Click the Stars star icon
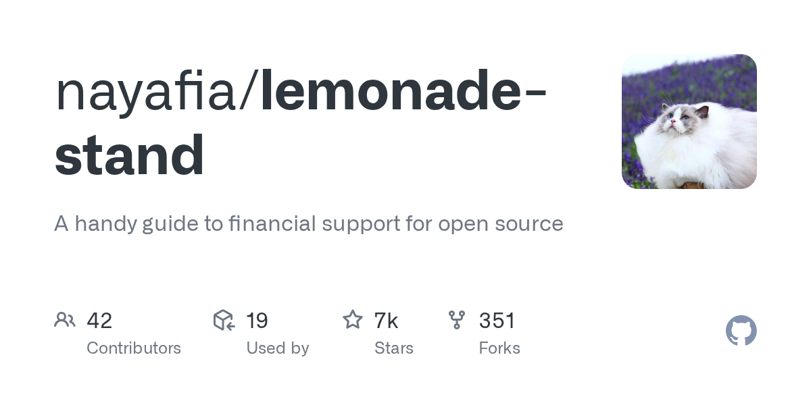This screenshot has width=811, height=405. coord(352,319)
